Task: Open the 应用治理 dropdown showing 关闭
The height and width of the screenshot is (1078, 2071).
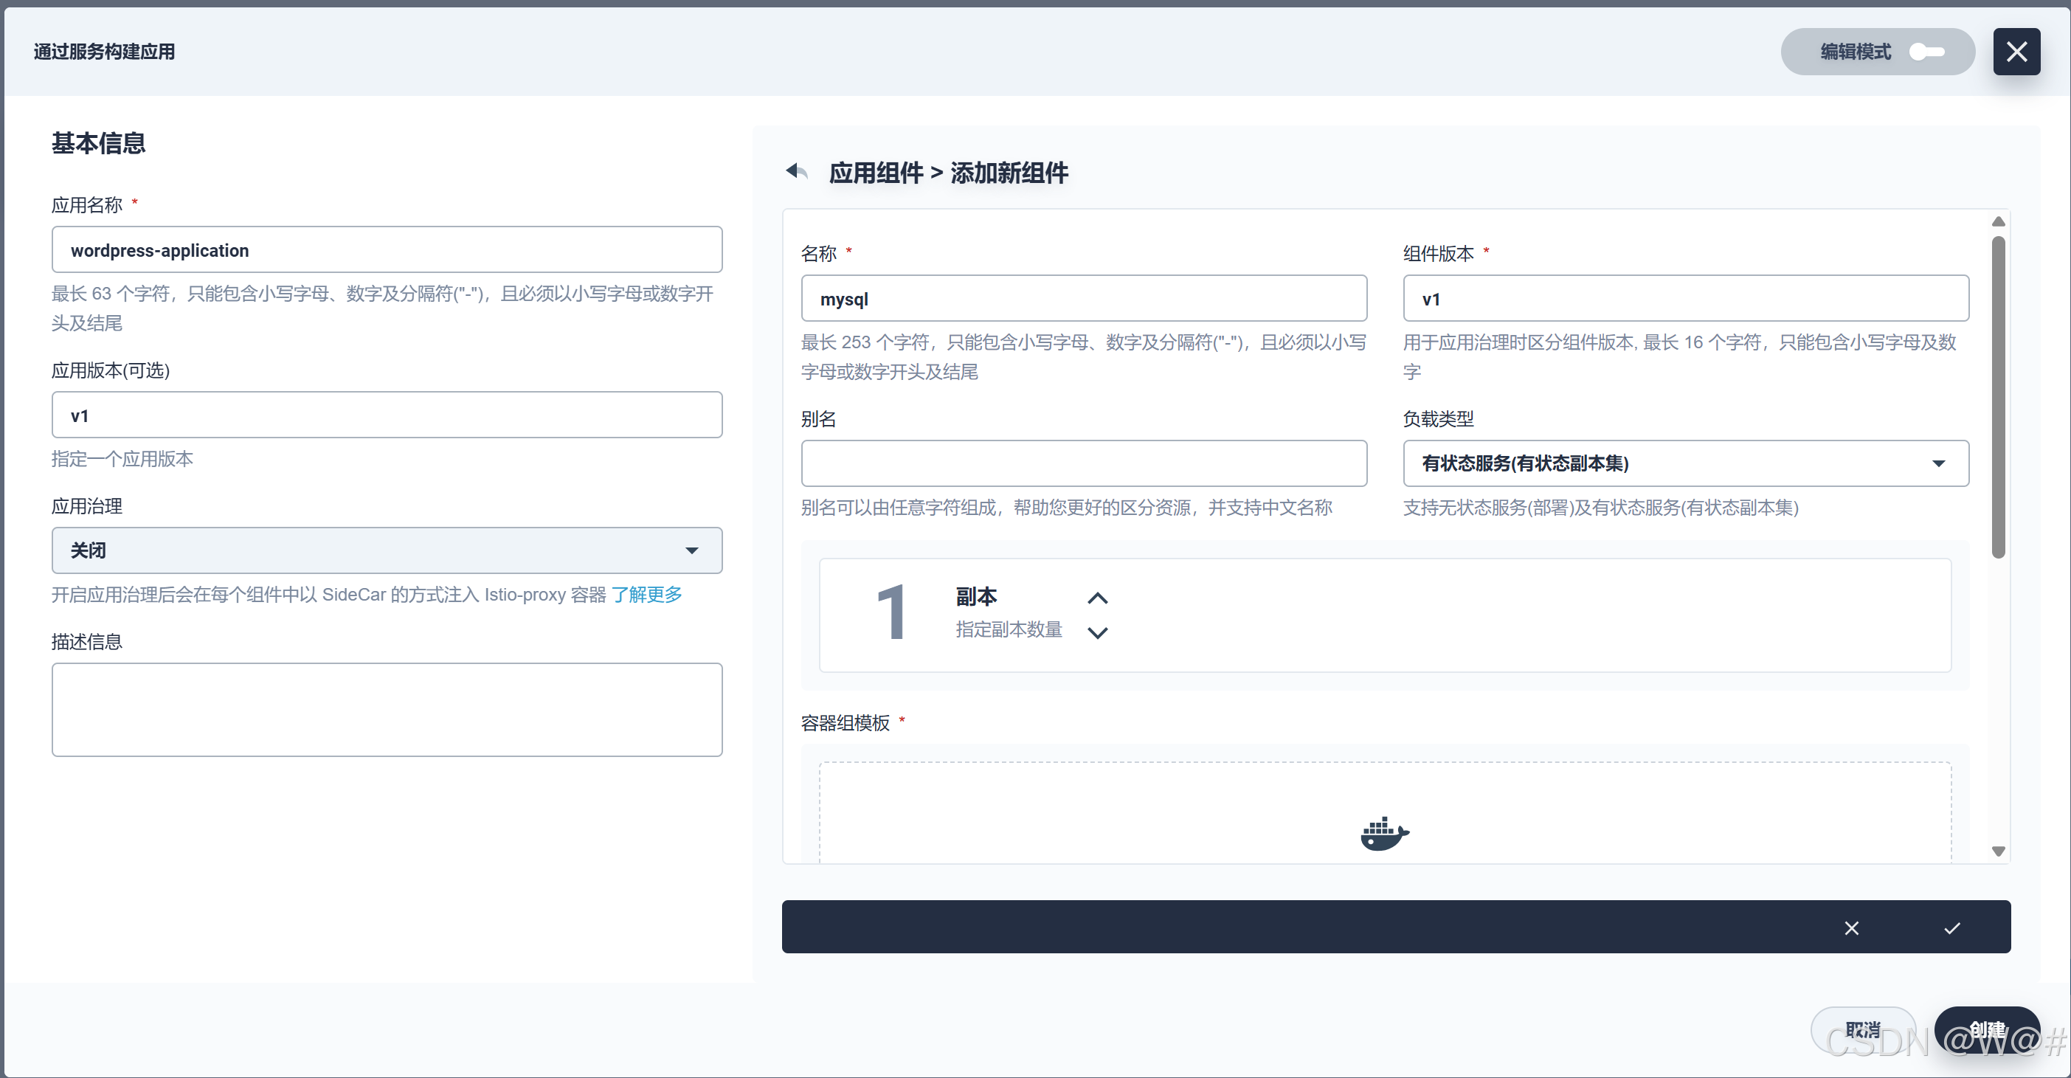Action: click(x=387, y=550)
